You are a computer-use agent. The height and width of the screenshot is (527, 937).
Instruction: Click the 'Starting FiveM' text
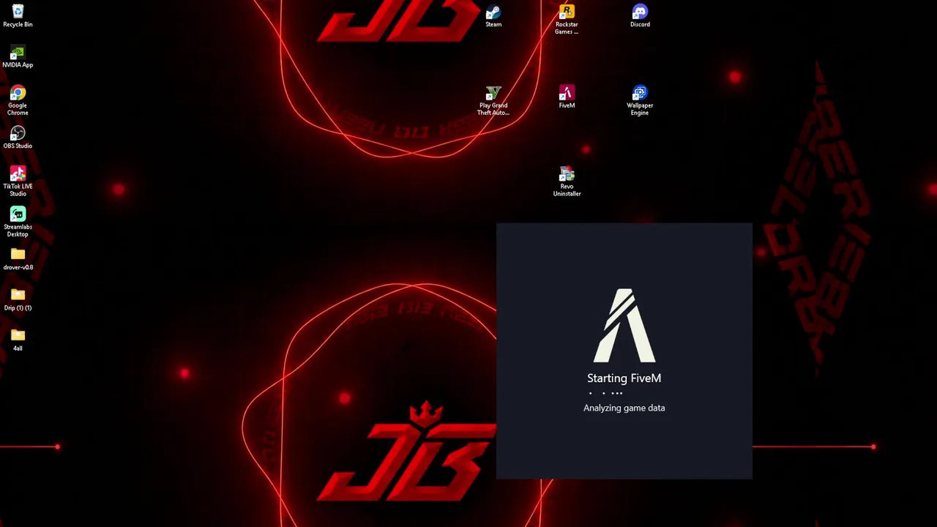tap(624, 378)
